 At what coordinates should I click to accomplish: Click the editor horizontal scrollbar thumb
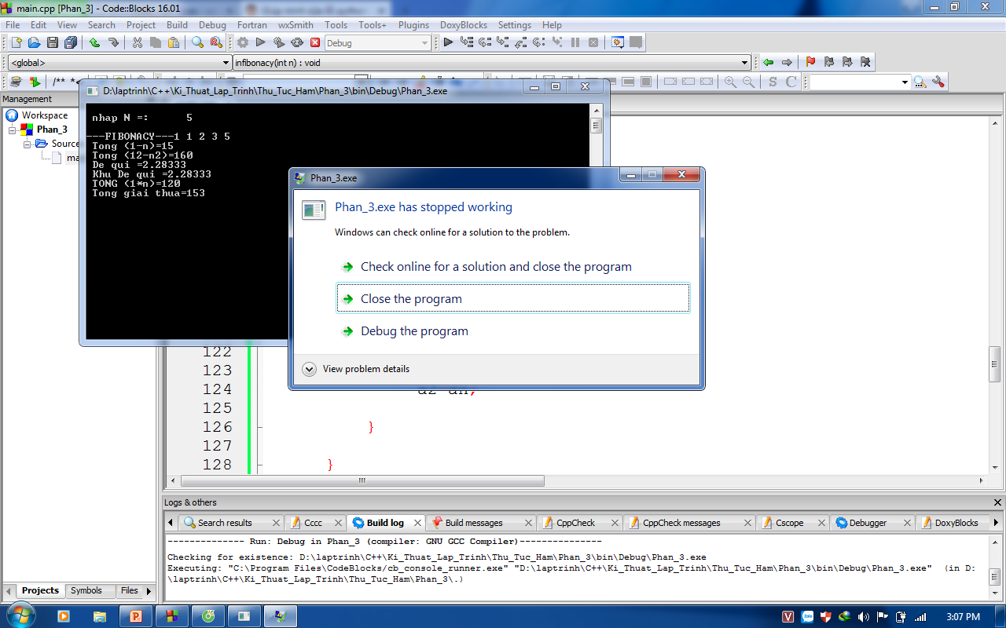click(x=362, y=480)
